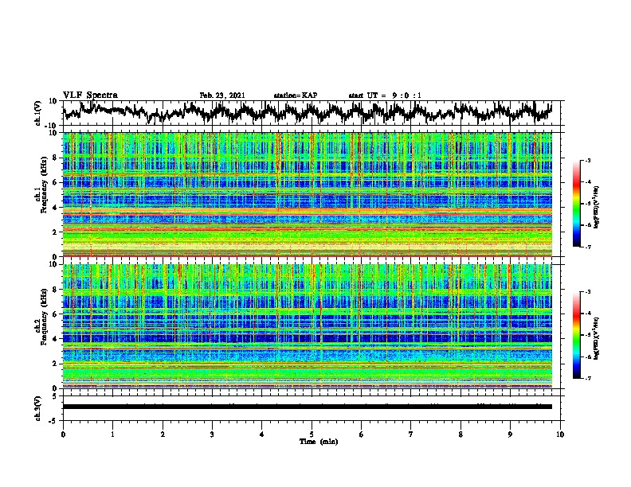Click the 'start UT = 9 : 0 : 1' text

tap(385, 95)
